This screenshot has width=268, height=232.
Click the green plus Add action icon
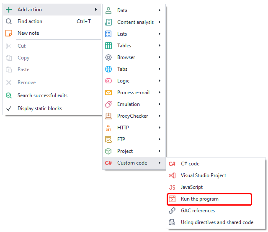point(9,10)
